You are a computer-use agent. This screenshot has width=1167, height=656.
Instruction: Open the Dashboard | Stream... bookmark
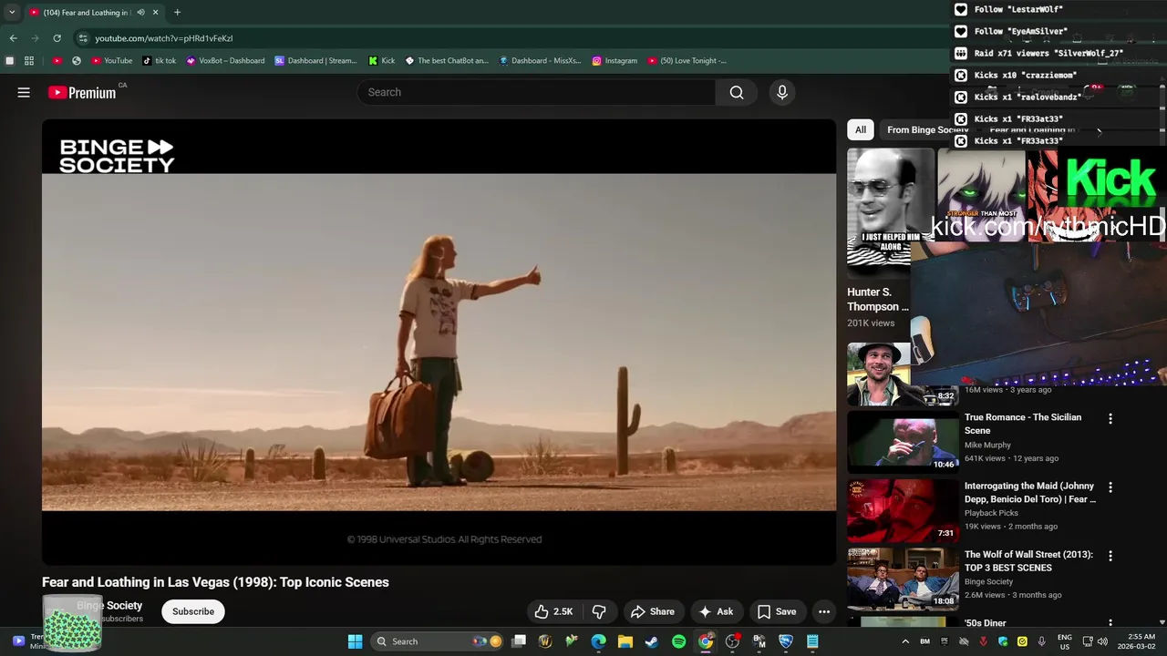pyautogui.click(x=316, y=61)
